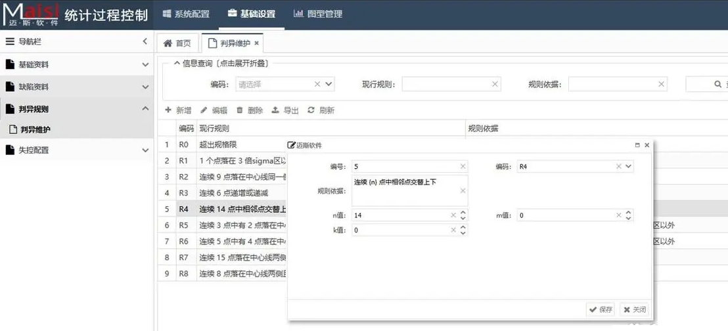
Task: Open the 基础设置 top menu
Action: coord(252,14)
